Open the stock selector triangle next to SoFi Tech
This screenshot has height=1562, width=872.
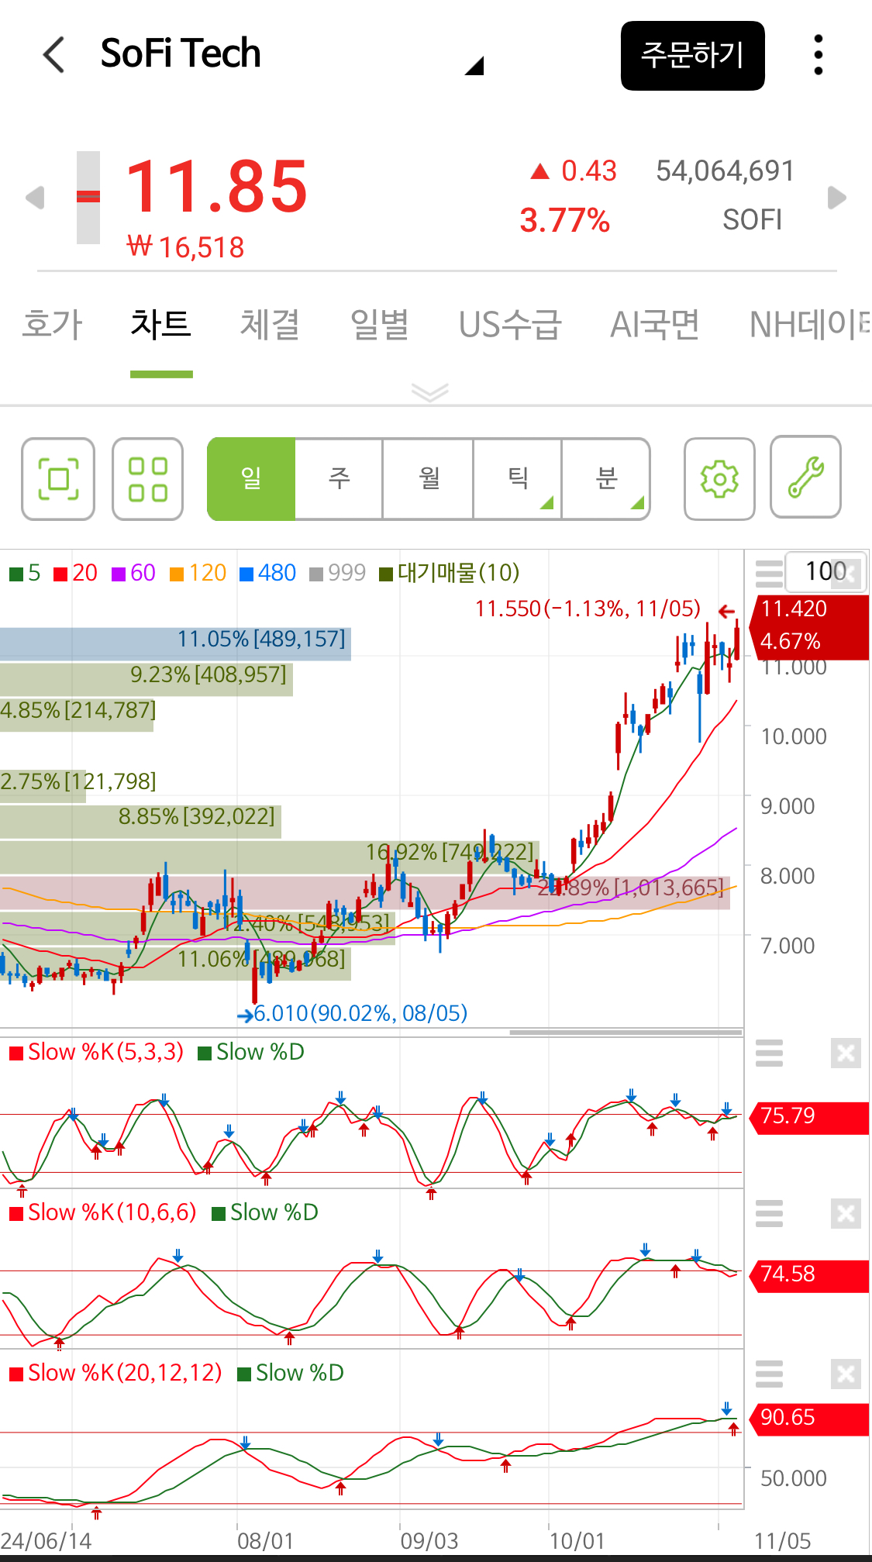pos(474,66)
